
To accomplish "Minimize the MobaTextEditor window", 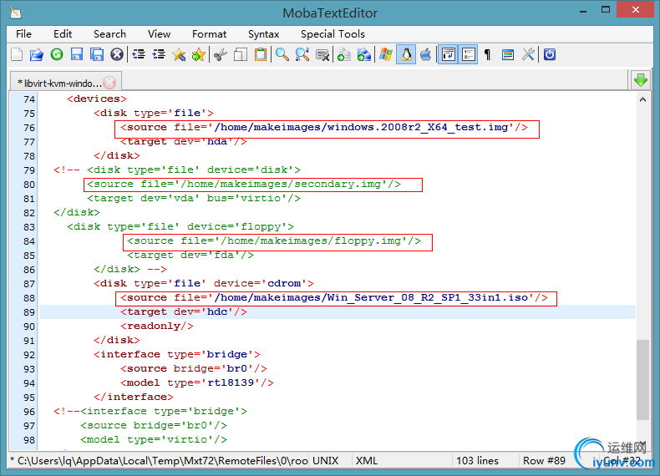I will pyautogui.click(x=583, y=11).
